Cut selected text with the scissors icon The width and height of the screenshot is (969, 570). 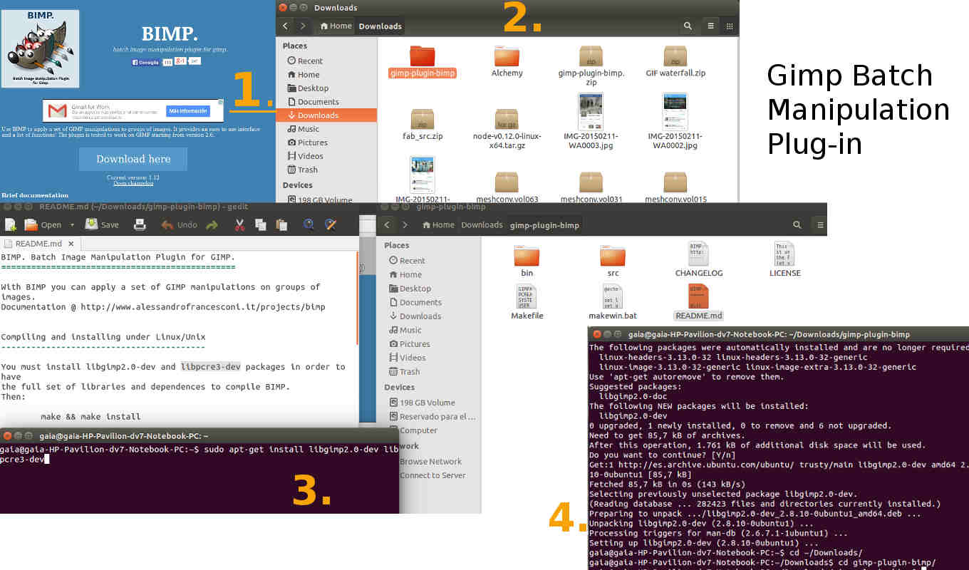(240, 225)
